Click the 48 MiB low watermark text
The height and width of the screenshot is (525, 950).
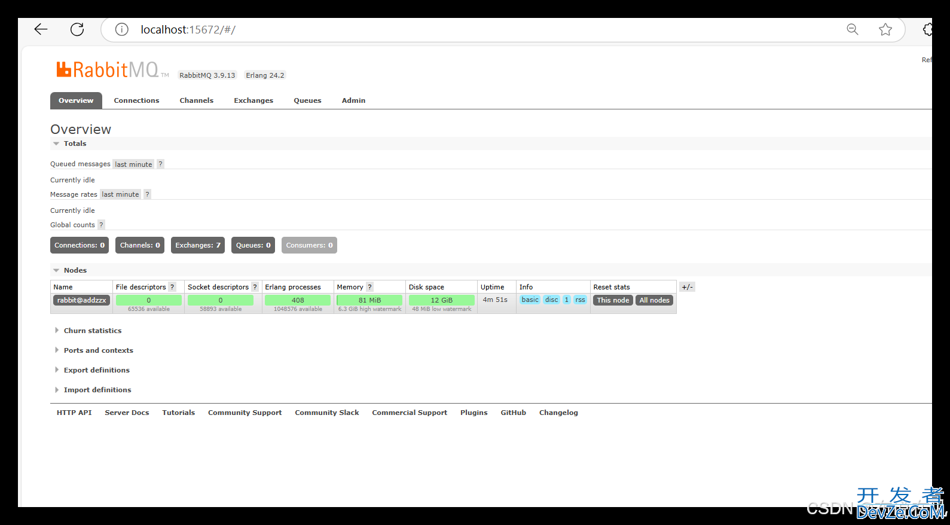pyautogui.click(x=441, y=309)
